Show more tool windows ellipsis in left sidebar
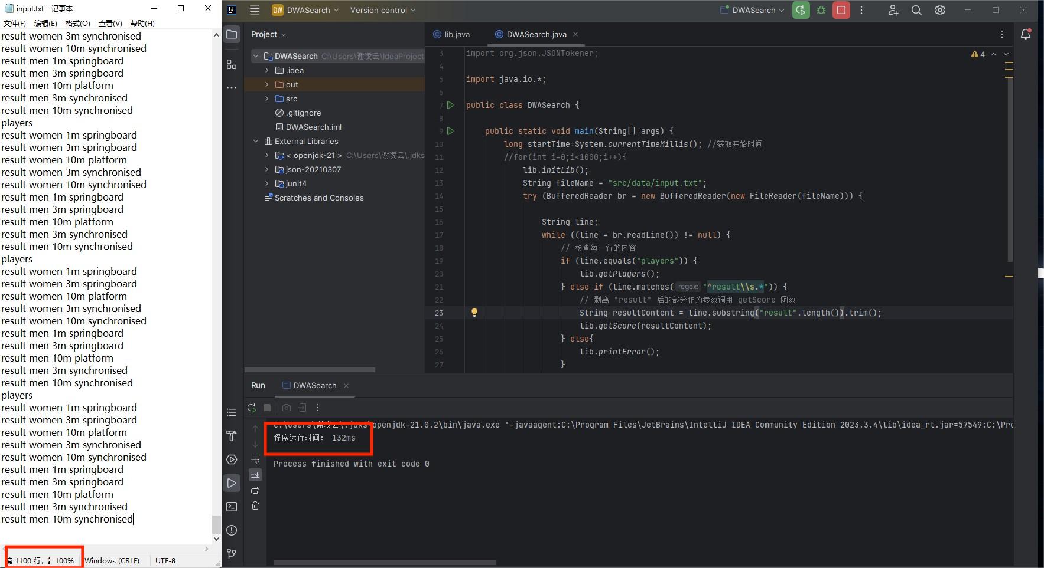This screenshot has width=1044, height=568. pyautogui.click(x=232, y=88)
